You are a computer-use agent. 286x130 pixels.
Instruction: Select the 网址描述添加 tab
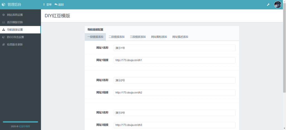click(x=180, y=37)
